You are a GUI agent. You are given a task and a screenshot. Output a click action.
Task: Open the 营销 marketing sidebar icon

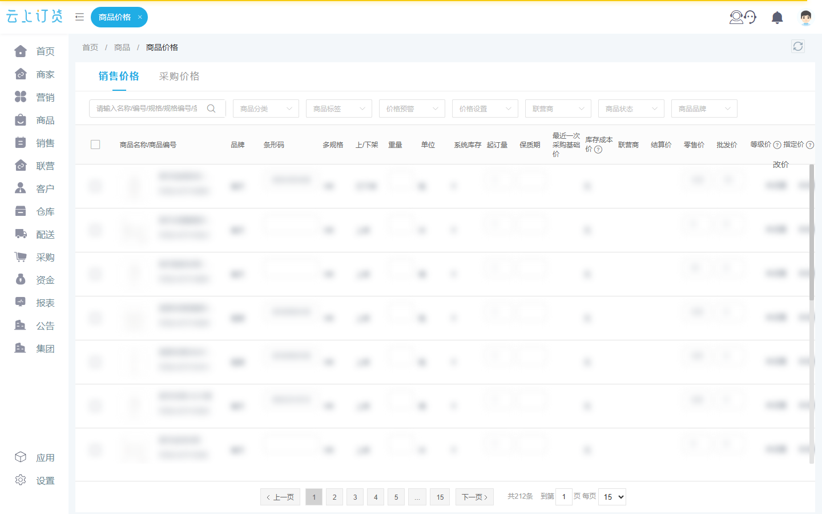pos(21,97)
